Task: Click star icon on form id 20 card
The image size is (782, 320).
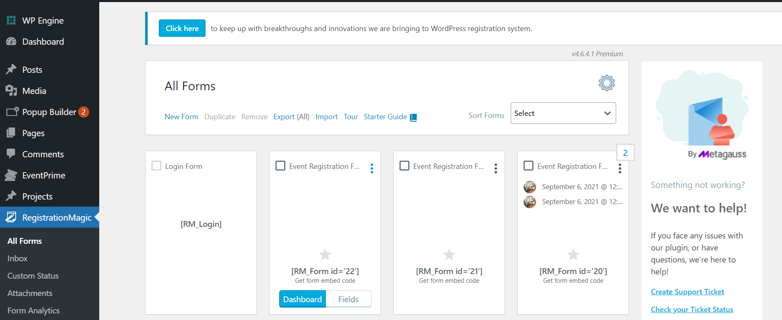Action: pos(573,254)
